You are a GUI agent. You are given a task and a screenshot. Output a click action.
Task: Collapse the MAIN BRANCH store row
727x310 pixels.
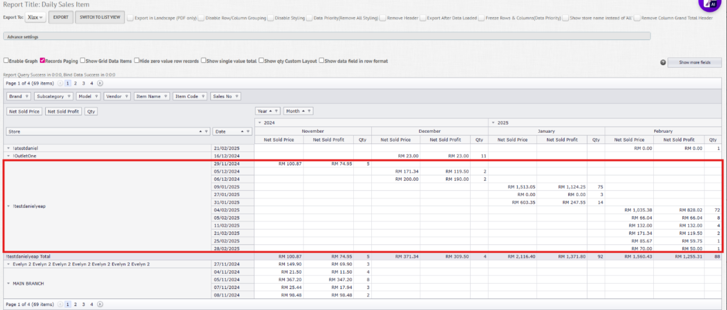tap(8, 283)
